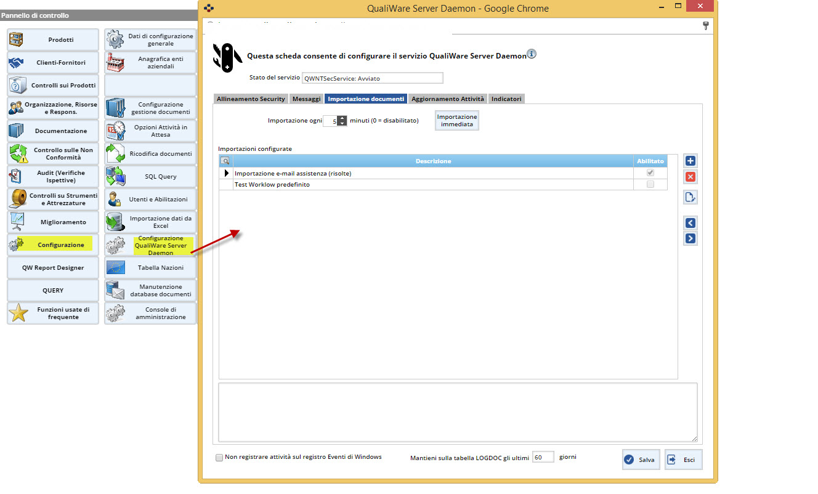Open Controlli sui Prodotti

coord(53,86)
